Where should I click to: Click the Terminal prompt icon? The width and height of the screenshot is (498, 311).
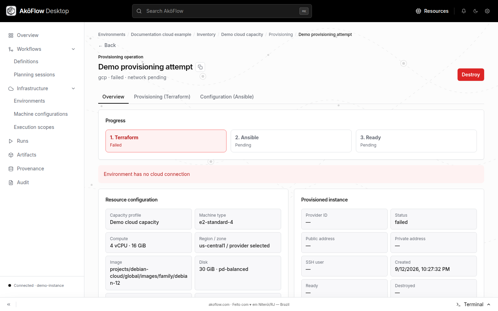pyautogui.click(x=458, y=304)
